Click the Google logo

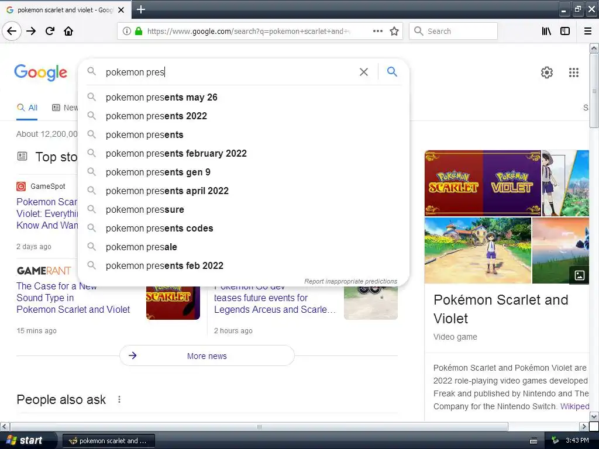(x=40, y=72)
